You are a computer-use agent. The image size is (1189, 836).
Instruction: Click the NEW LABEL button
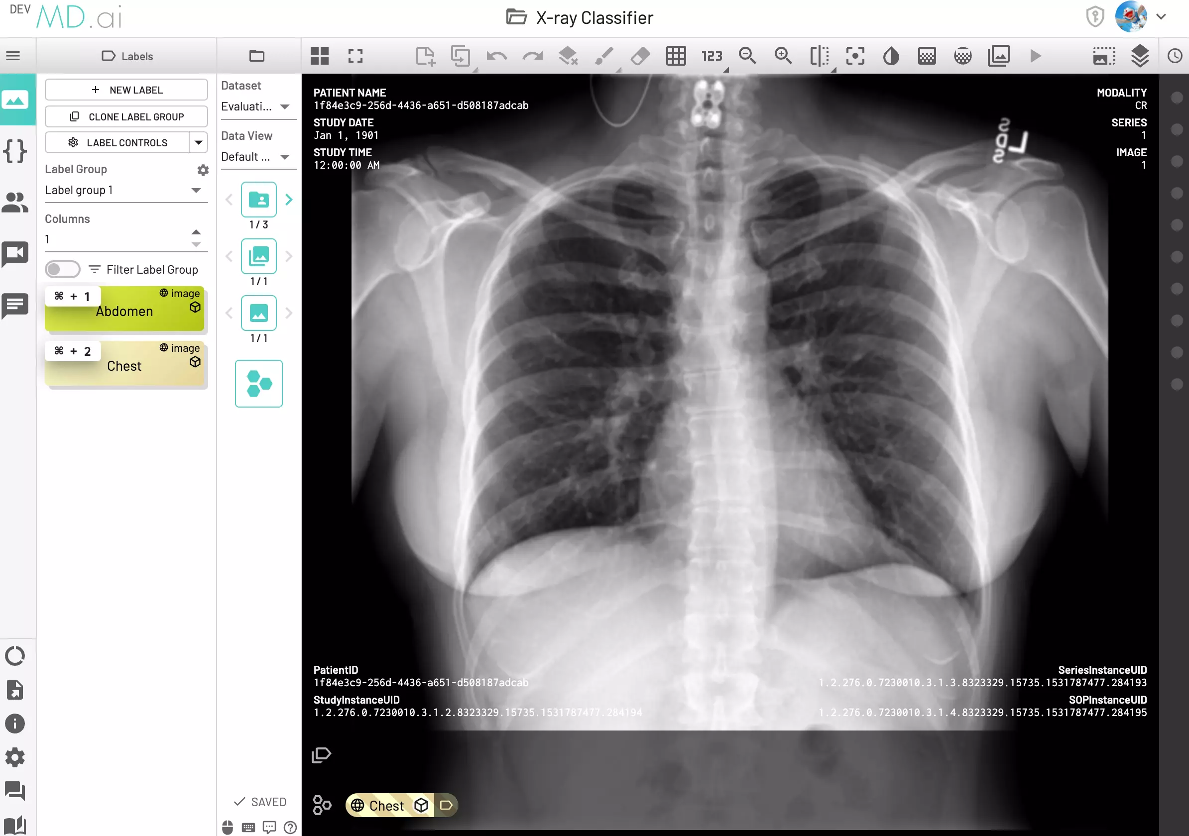[126, 89]
